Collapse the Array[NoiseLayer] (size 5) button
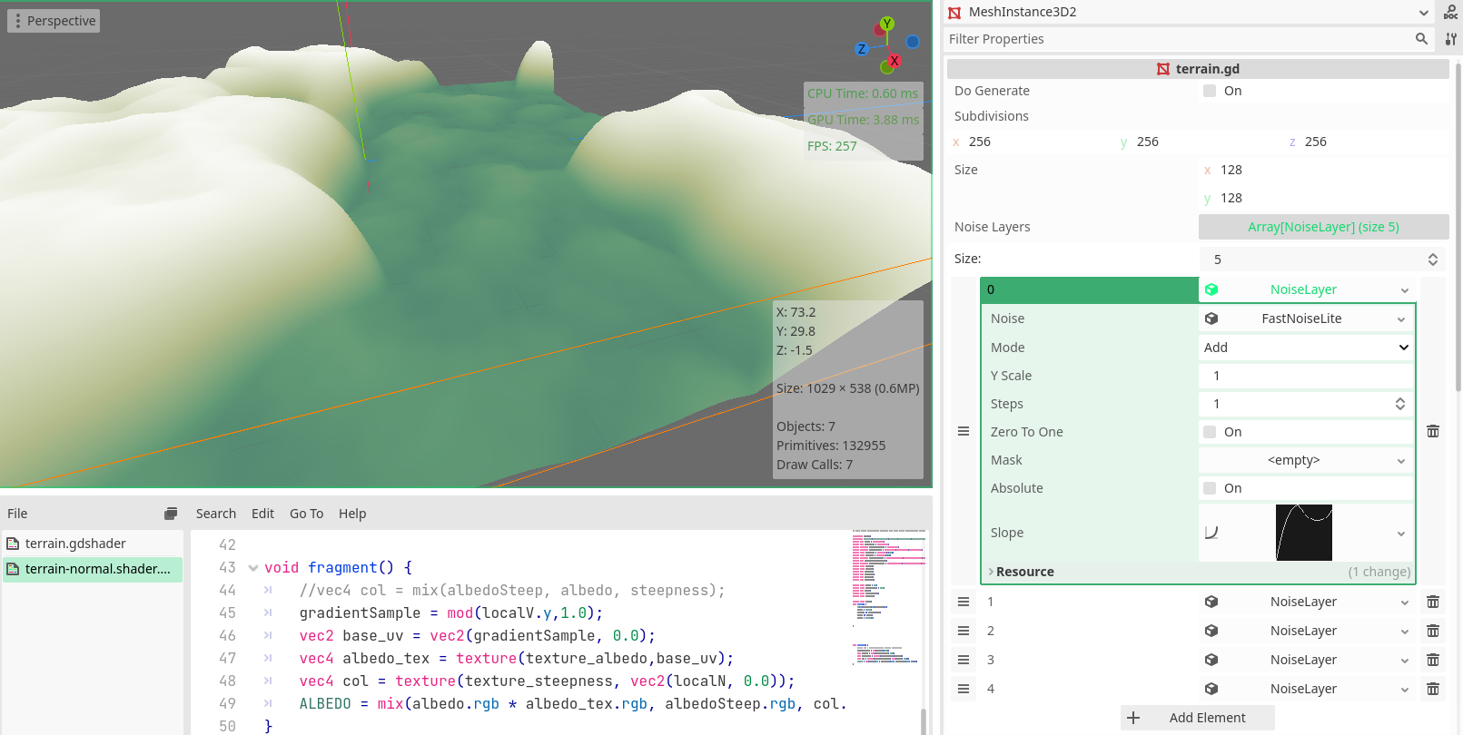The height and width of the screenshot is (735, 1463). click(1323, 227)
